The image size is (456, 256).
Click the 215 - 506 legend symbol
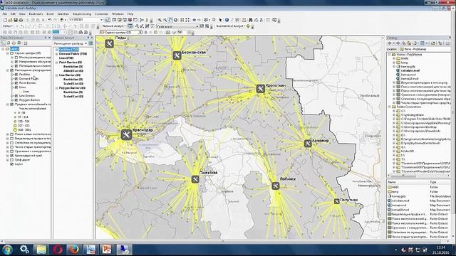click(15, 122)
